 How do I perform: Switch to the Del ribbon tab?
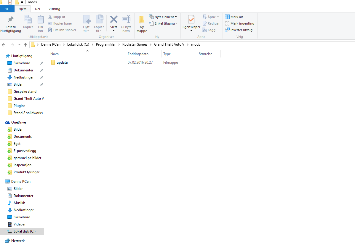38,9
